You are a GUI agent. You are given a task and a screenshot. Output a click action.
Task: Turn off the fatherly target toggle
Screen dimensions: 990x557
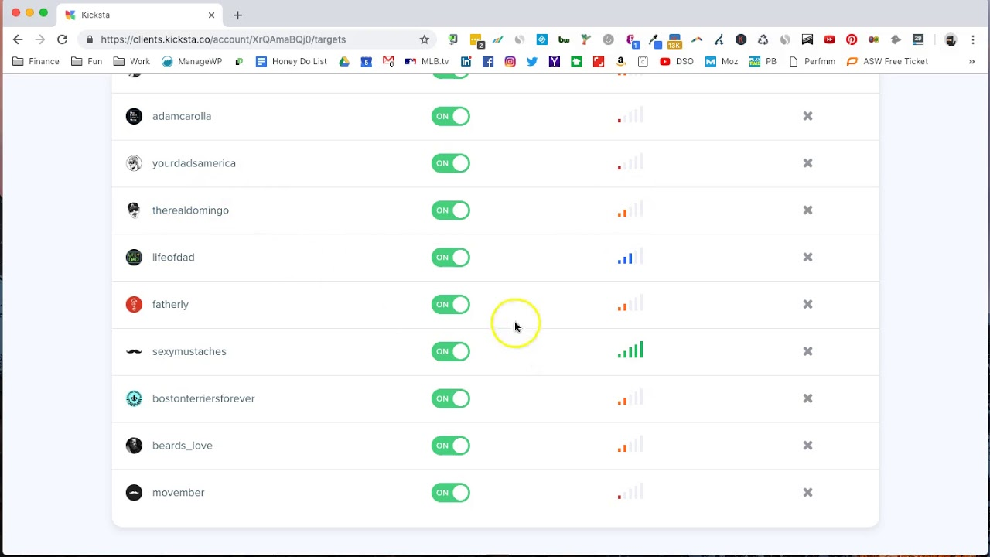point(450,304)
